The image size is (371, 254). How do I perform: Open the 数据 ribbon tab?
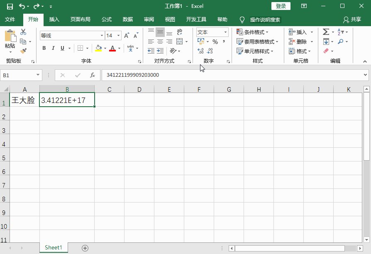[128, 20]
